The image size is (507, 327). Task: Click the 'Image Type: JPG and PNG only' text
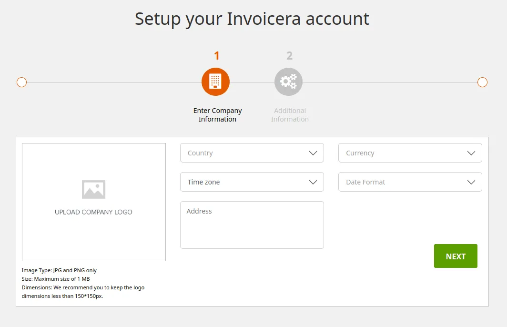59,270
